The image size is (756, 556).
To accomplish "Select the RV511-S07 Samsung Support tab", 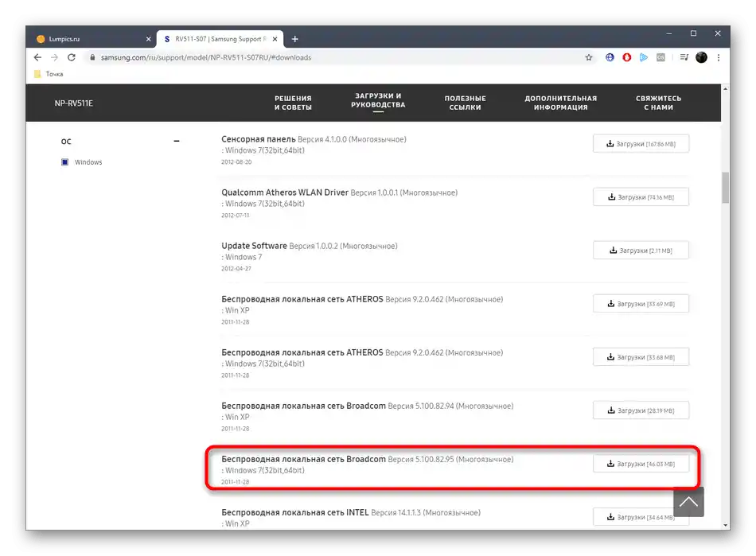I will click(220, 39).
